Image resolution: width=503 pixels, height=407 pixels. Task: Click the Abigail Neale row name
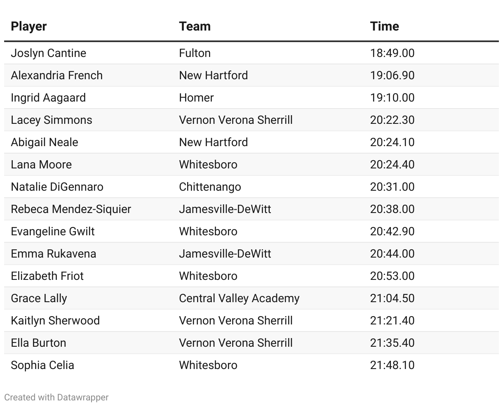point(45,142)
